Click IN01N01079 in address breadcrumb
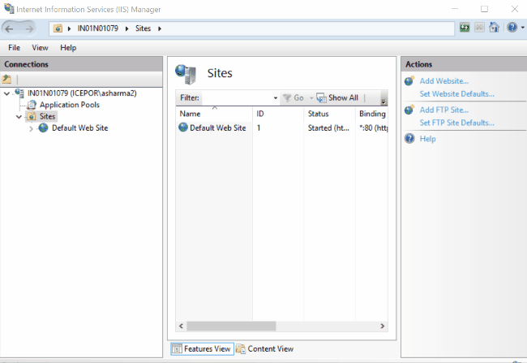 coord(98,28)
